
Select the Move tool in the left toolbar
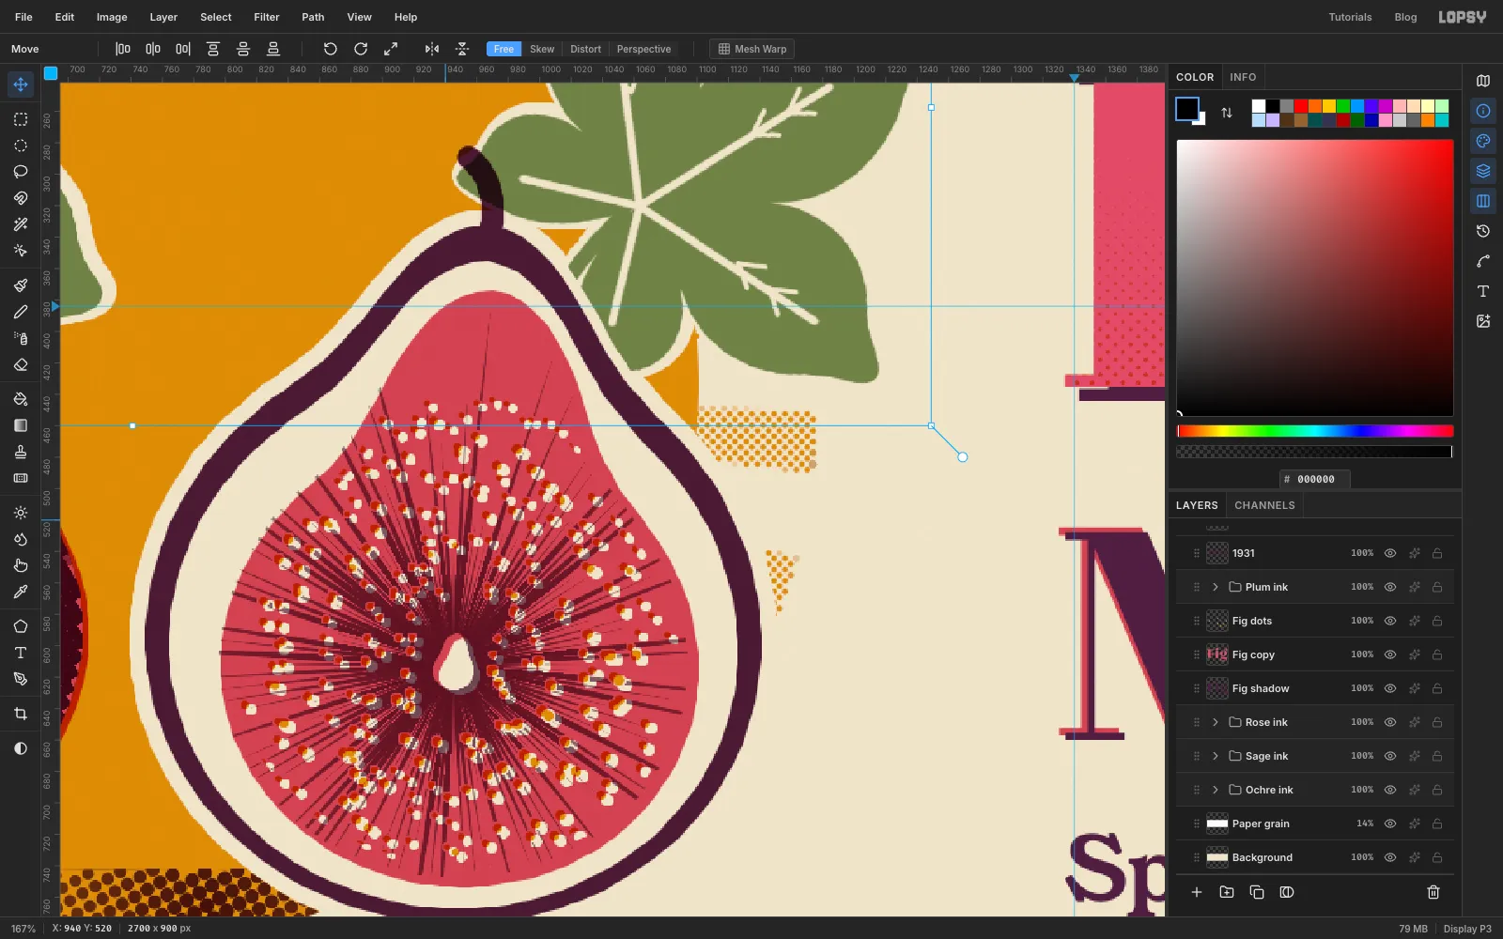click(21, 85)
